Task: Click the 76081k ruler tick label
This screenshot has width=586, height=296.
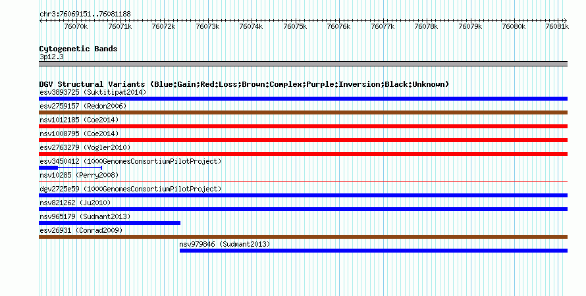Action: point(557,26)
